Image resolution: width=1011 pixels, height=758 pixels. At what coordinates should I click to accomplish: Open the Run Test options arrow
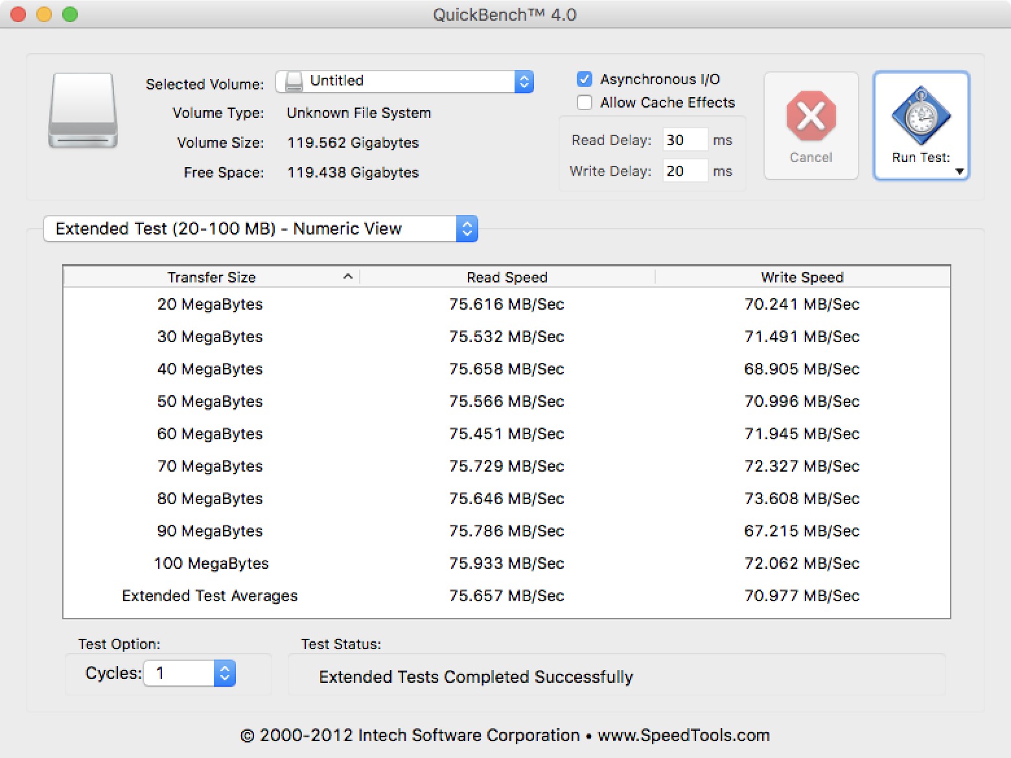click(960, 172)
